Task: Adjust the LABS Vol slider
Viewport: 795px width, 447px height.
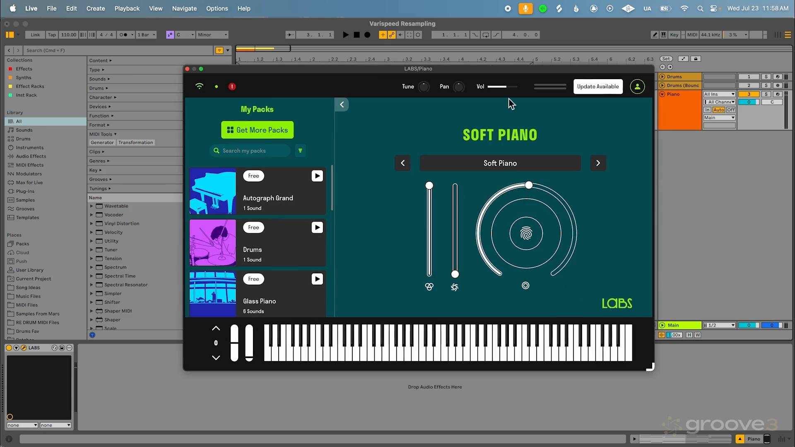Action: pos(502,87)
